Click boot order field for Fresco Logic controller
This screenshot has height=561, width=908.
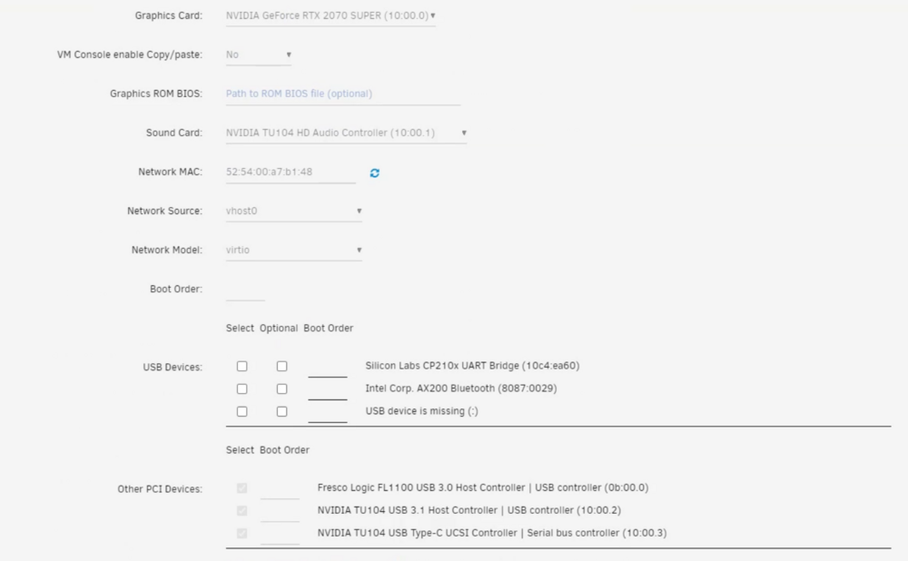click(x=280, y=490)
